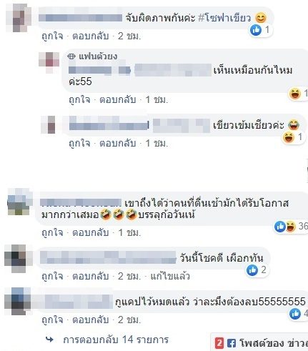Image resolution: width=308 pixels, height=351 pixels.
Task: Click the like reaction on the กูแคปไว้หมดแล้ว comment
Action: (295, 314)
